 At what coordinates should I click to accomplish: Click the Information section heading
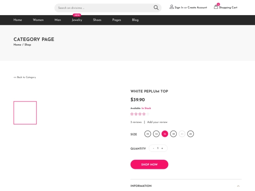[x=141, y=186]
